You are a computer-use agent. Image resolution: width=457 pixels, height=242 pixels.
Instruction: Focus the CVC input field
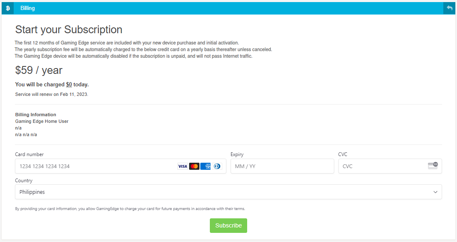pos(390,166)
